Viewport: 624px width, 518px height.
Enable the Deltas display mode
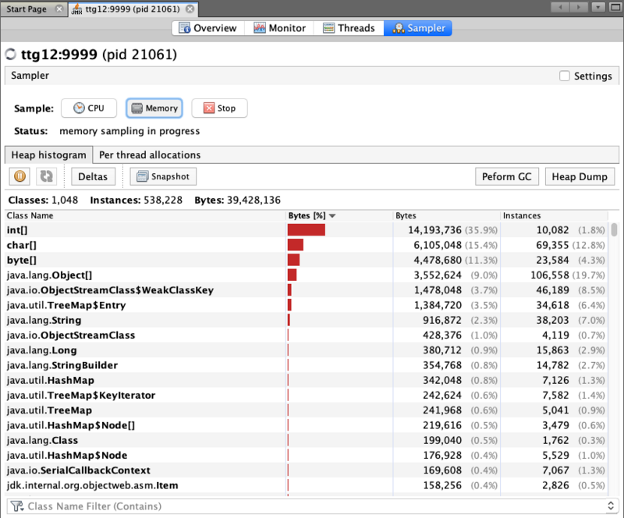(93, 176)
